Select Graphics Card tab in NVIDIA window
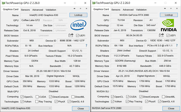 pyautogui.click(x=101, y=9)
